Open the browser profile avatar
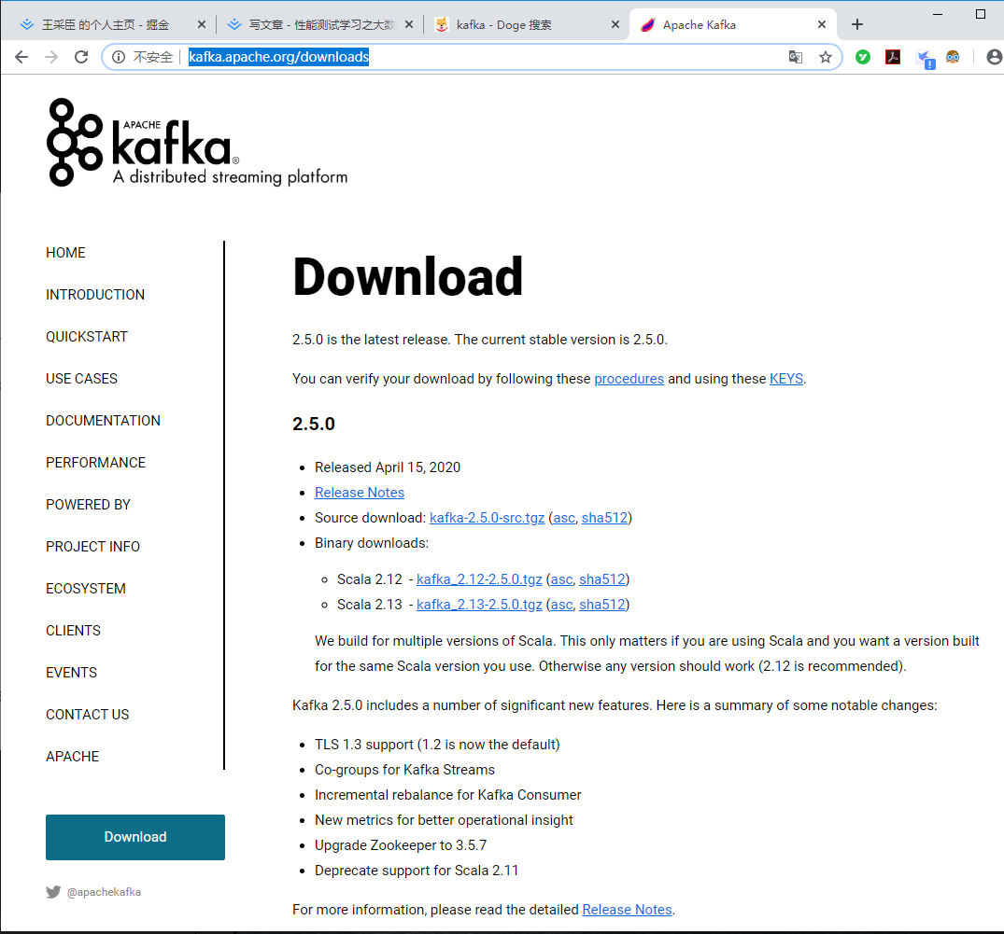Image resolution: width=1004 pixels, height=934 pixels. [x=995, y=57]
